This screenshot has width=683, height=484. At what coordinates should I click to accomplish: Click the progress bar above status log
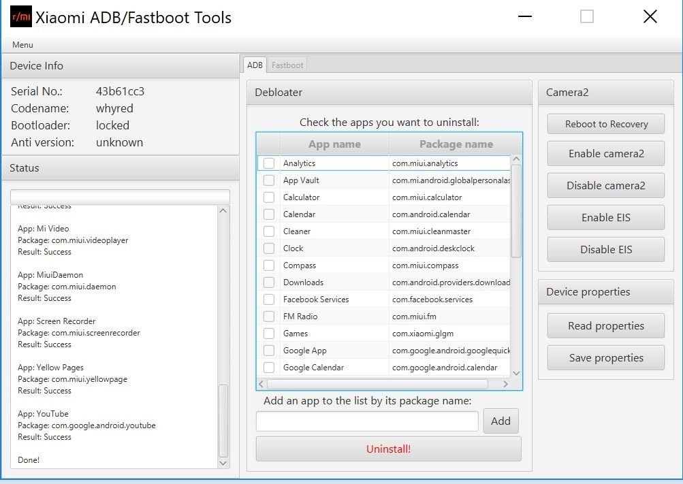click(120, 196)
